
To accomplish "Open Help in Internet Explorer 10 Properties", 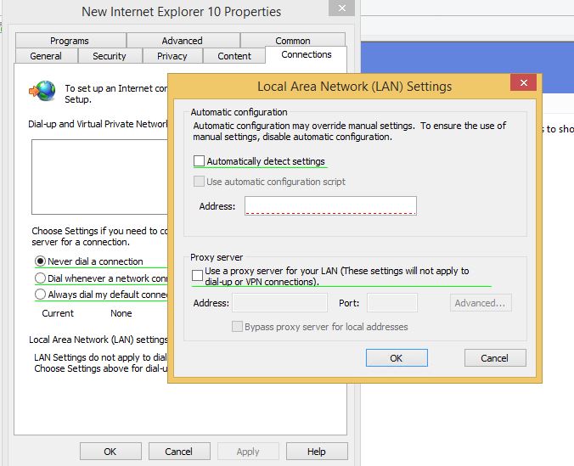I will click(317, 451).
